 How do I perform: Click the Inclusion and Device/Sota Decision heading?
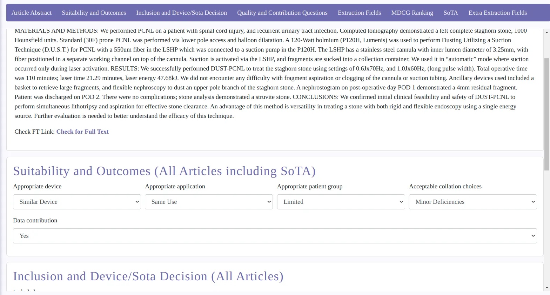click(x=148, y=276)
